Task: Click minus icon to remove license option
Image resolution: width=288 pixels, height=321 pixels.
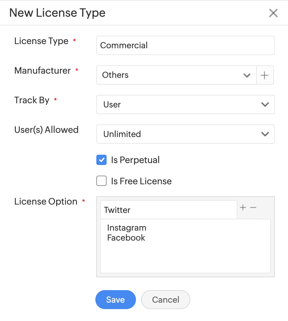Action: pos(253,208)
